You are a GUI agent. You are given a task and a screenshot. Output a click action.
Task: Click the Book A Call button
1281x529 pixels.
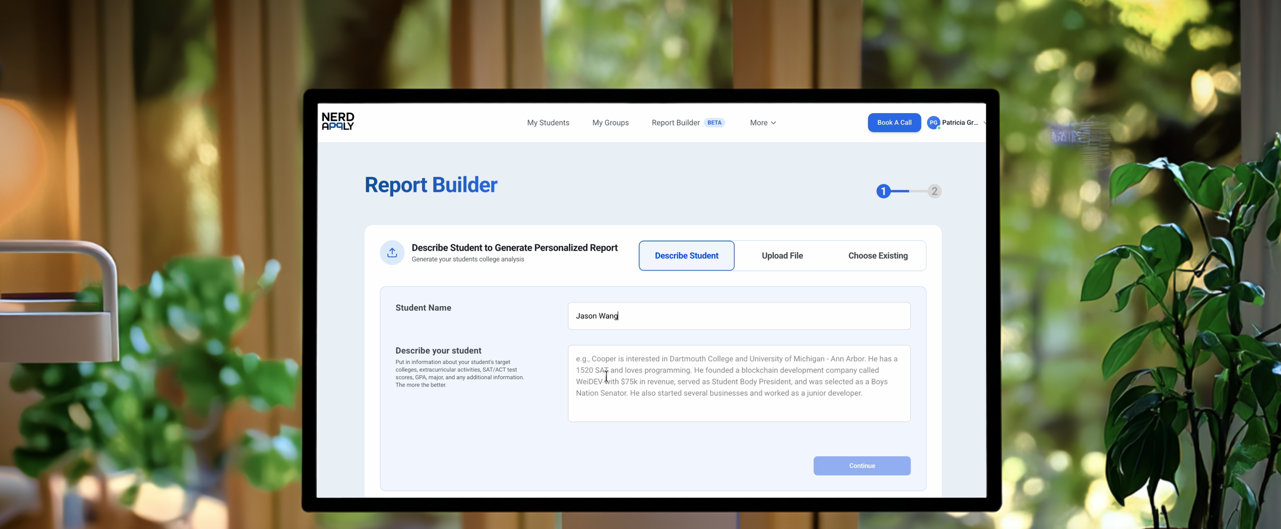[x=894, y=122]
